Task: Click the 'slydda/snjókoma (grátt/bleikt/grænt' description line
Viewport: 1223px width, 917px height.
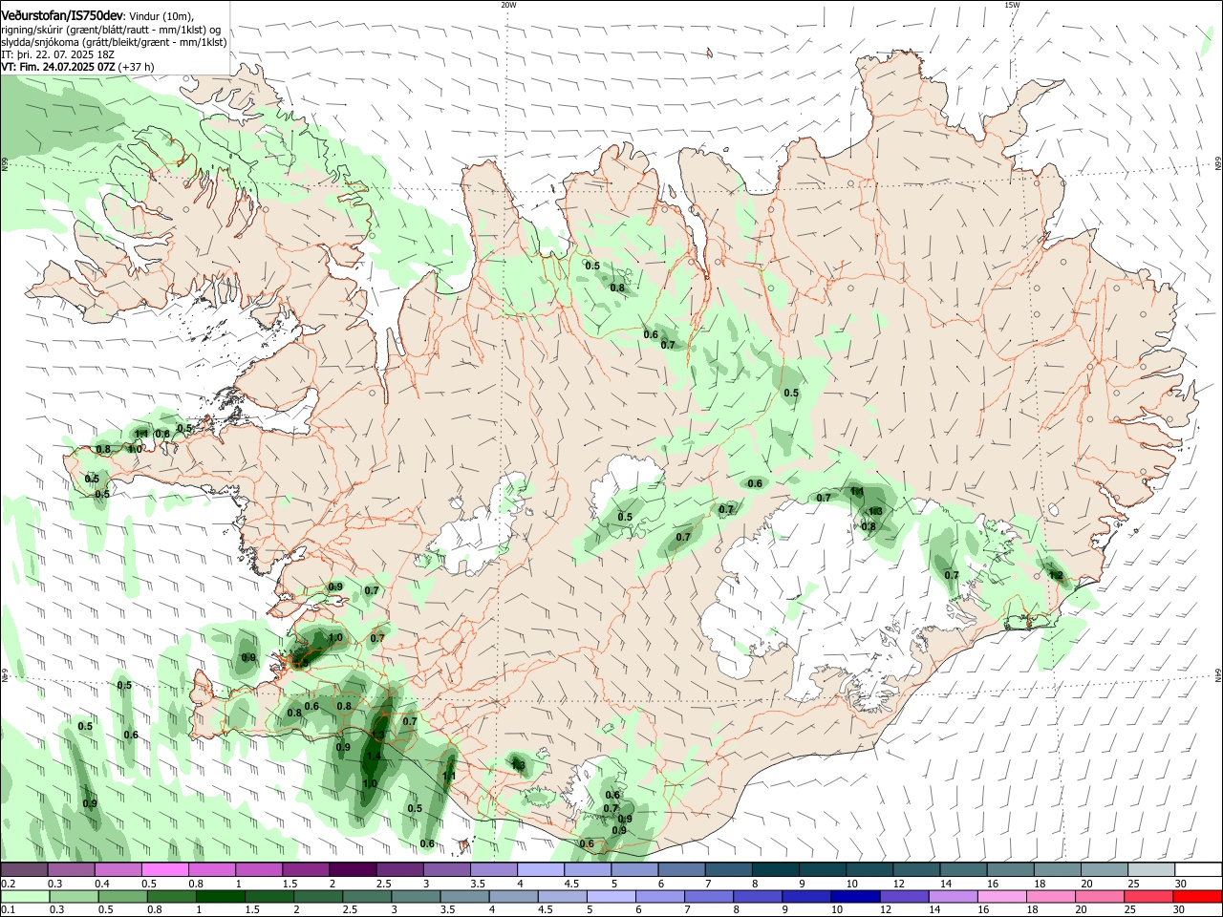Action: click(114, 42)
